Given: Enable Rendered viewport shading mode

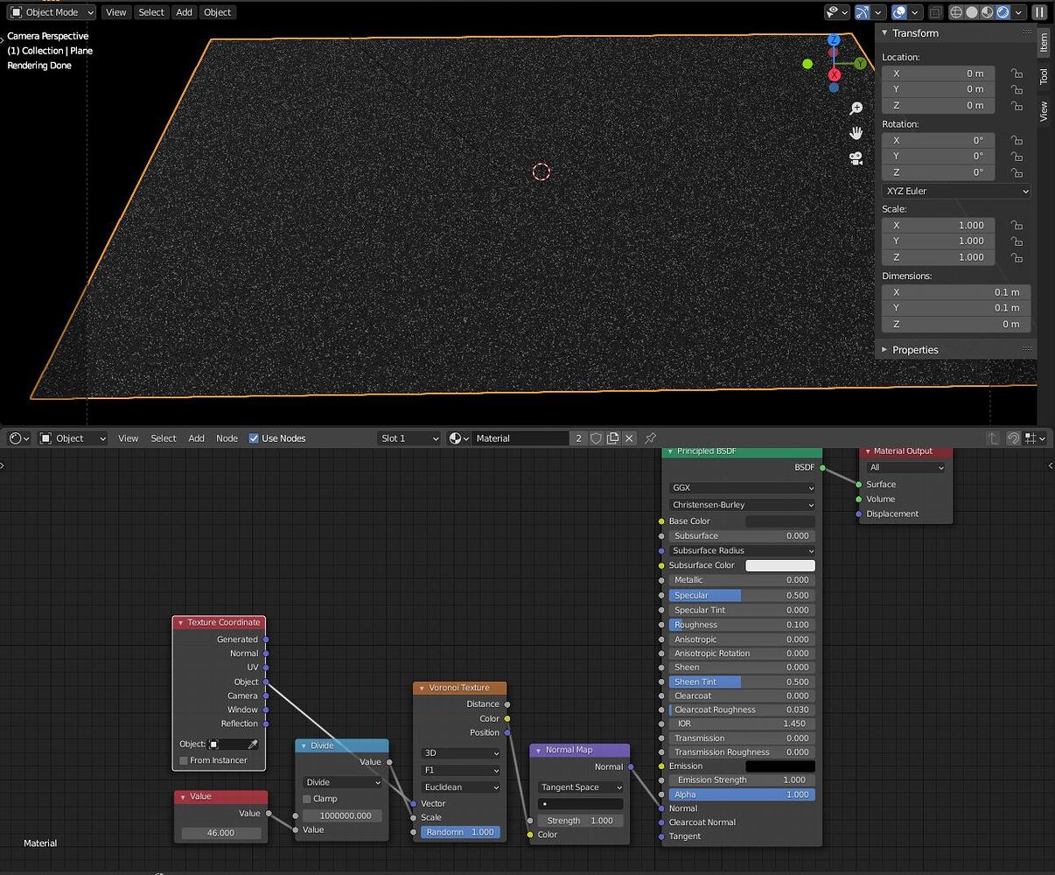Looking at the screenshot, I should (1003, 12).
